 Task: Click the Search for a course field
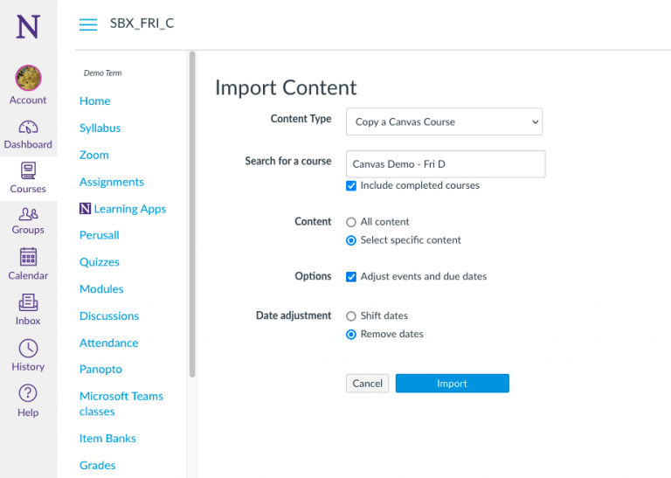click(446, 164)
